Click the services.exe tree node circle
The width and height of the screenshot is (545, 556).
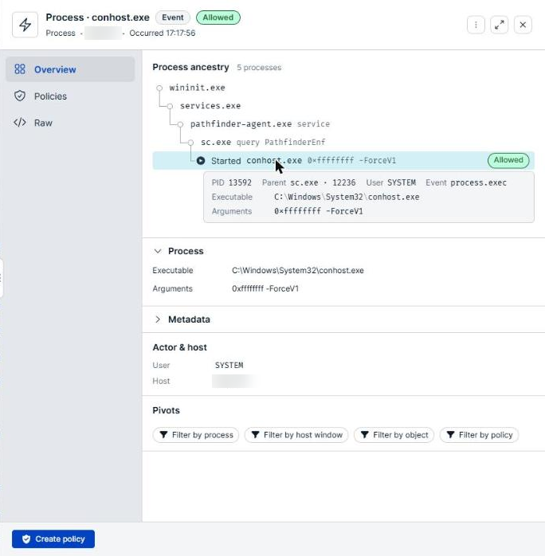170,106
